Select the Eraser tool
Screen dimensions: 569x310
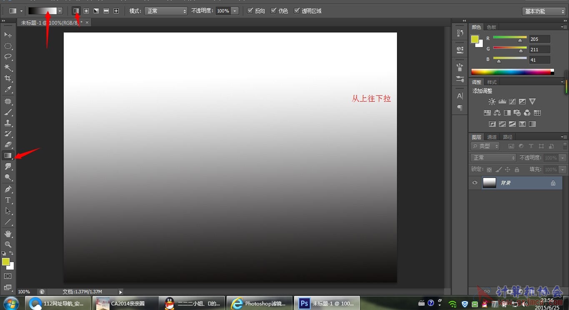[x=7, y=145]
